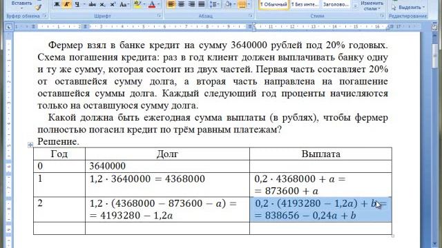Open Изменить стили menu

372,6
